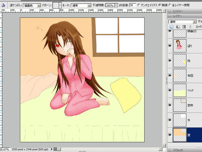Viewport: 202px width, 152px height.
Task: Enable the アンチエイリアス checkbox
Action: (139, 5)
